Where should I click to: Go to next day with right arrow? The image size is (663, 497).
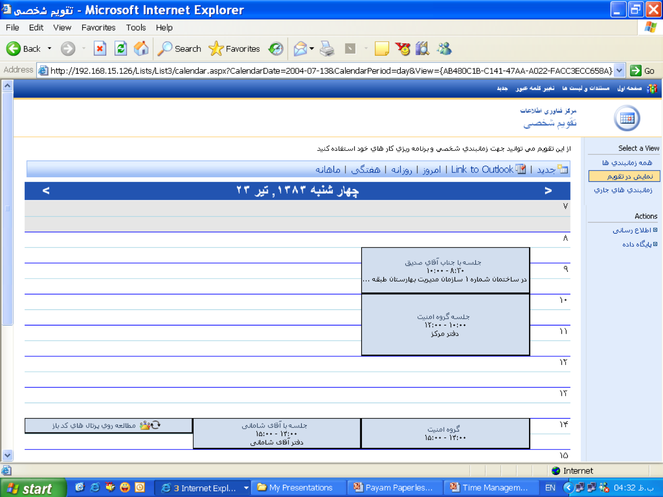click(x=548, y=190)
